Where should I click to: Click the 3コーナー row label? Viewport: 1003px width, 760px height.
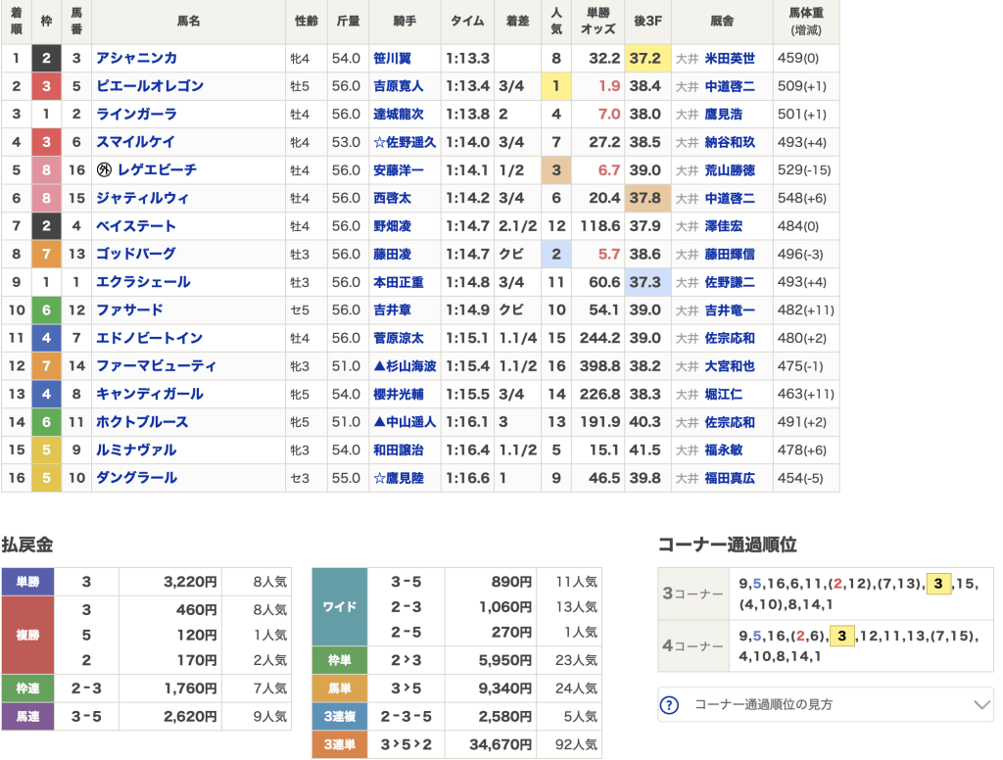[x=693, y=594]
